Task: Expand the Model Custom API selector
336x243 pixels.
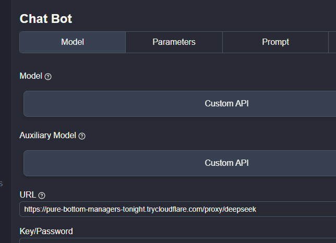Action: [x=226, y=104]
